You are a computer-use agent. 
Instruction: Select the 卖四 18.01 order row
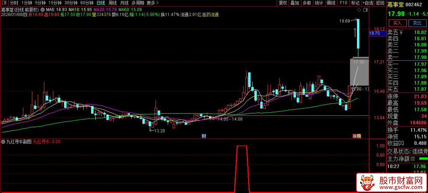tap(407, 39)
